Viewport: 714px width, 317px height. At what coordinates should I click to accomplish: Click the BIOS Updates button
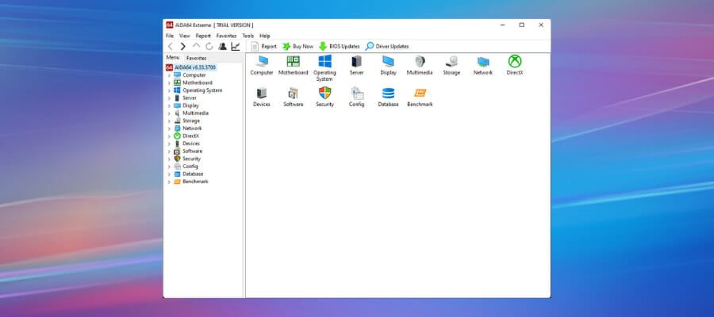click(339, 47)
